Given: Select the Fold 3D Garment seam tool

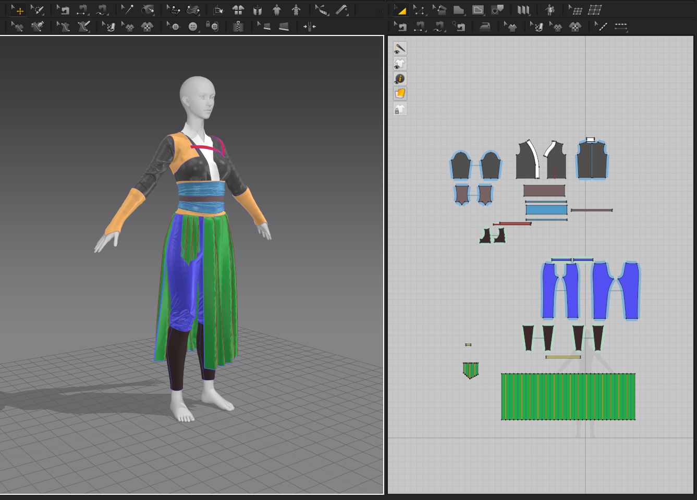Looking at the screenshot, I should [x=193, y=10].
